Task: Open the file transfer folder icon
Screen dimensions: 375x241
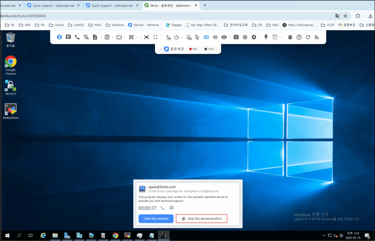Action: tap(119, 37)
